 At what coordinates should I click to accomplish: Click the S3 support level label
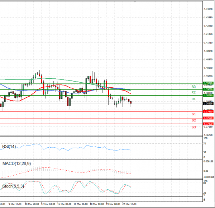(193, 127)
